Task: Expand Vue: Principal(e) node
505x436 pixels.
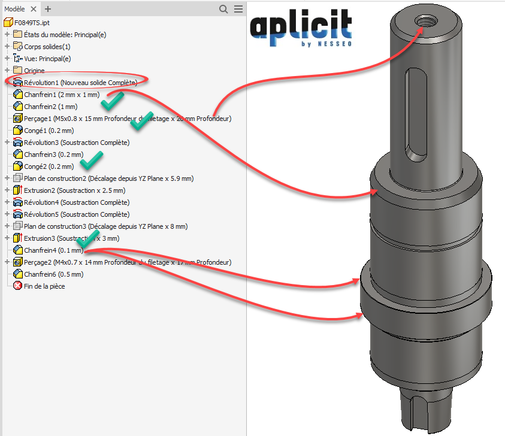Action: (7, 58)
